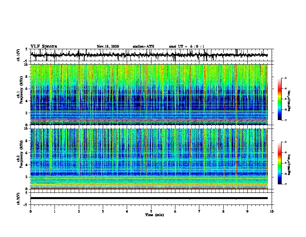Click time axis tick label 6
Screen dimensions: 306x237
pyautogui.click(x=175, y=211)
